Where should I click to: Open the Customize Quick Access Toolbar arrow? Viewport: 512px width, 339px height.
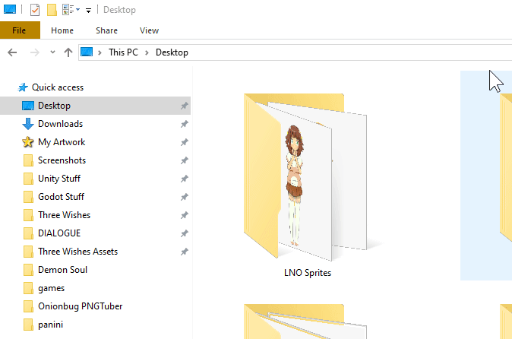click(88, 11)
